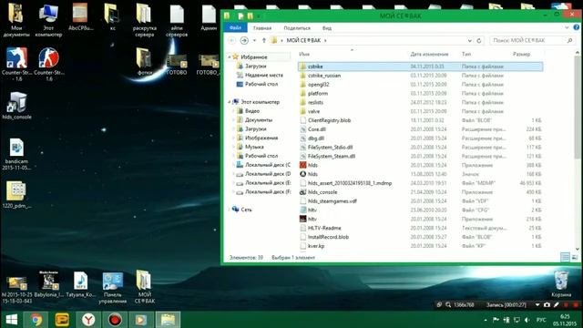
Task: Click the Back navigation arrow in Explorer
Action: [x=232, y=40]
